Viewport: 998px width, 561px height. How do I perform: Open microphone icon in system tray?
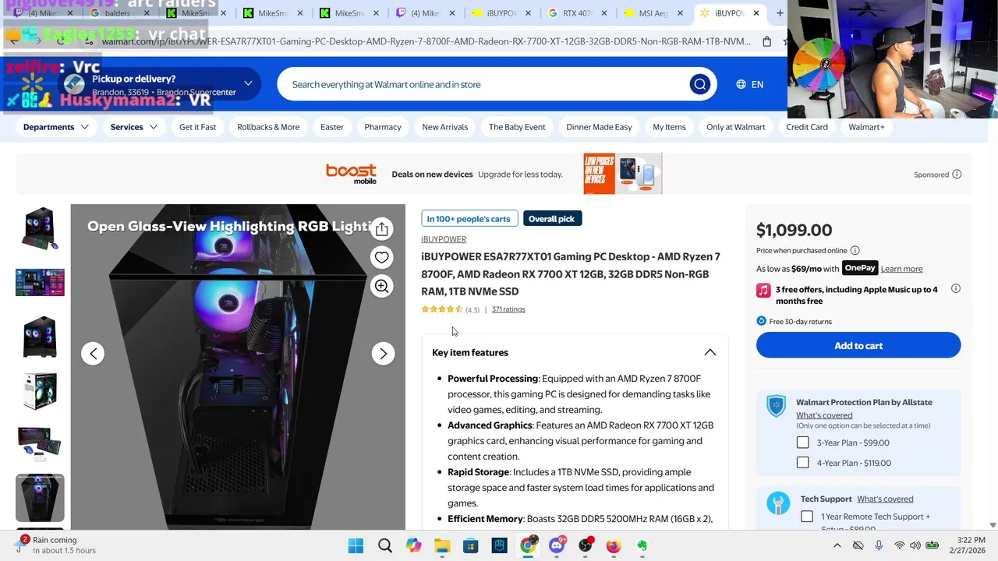[x=879, y=545]
